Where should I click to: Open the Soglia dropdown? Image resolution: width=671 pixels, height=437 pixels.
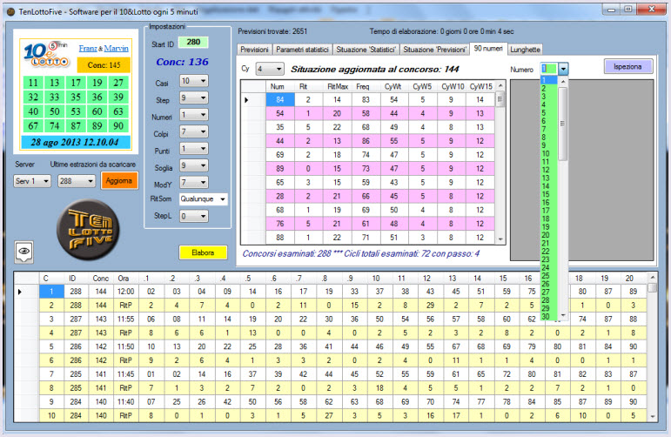click(194, 165)
